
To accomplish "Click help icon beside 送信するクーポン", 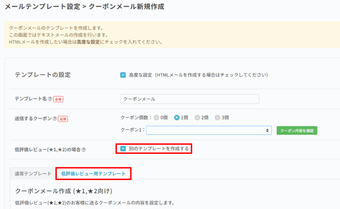I will click(x=55, y=119).
